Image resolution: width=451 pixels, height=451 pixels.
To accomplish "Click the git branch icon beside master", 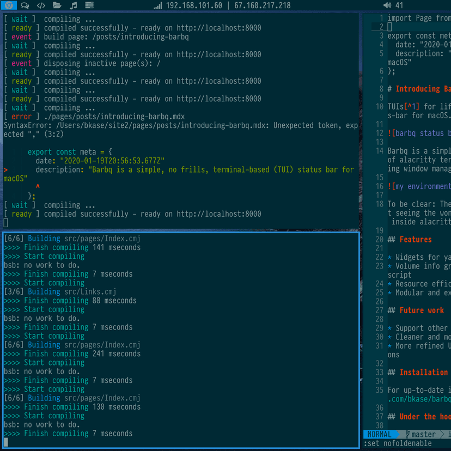I will point(407,434).
